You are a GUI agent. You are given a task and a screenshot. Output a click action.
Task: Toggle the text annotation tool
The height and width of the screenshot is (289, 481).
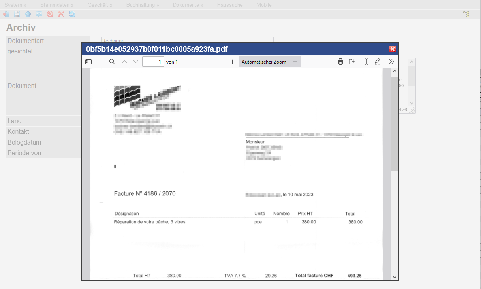[366, 62]
